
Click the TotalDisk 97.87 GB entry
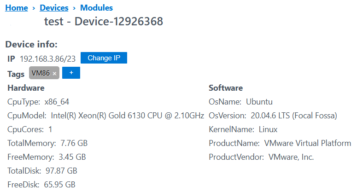(x=42, y=171)
